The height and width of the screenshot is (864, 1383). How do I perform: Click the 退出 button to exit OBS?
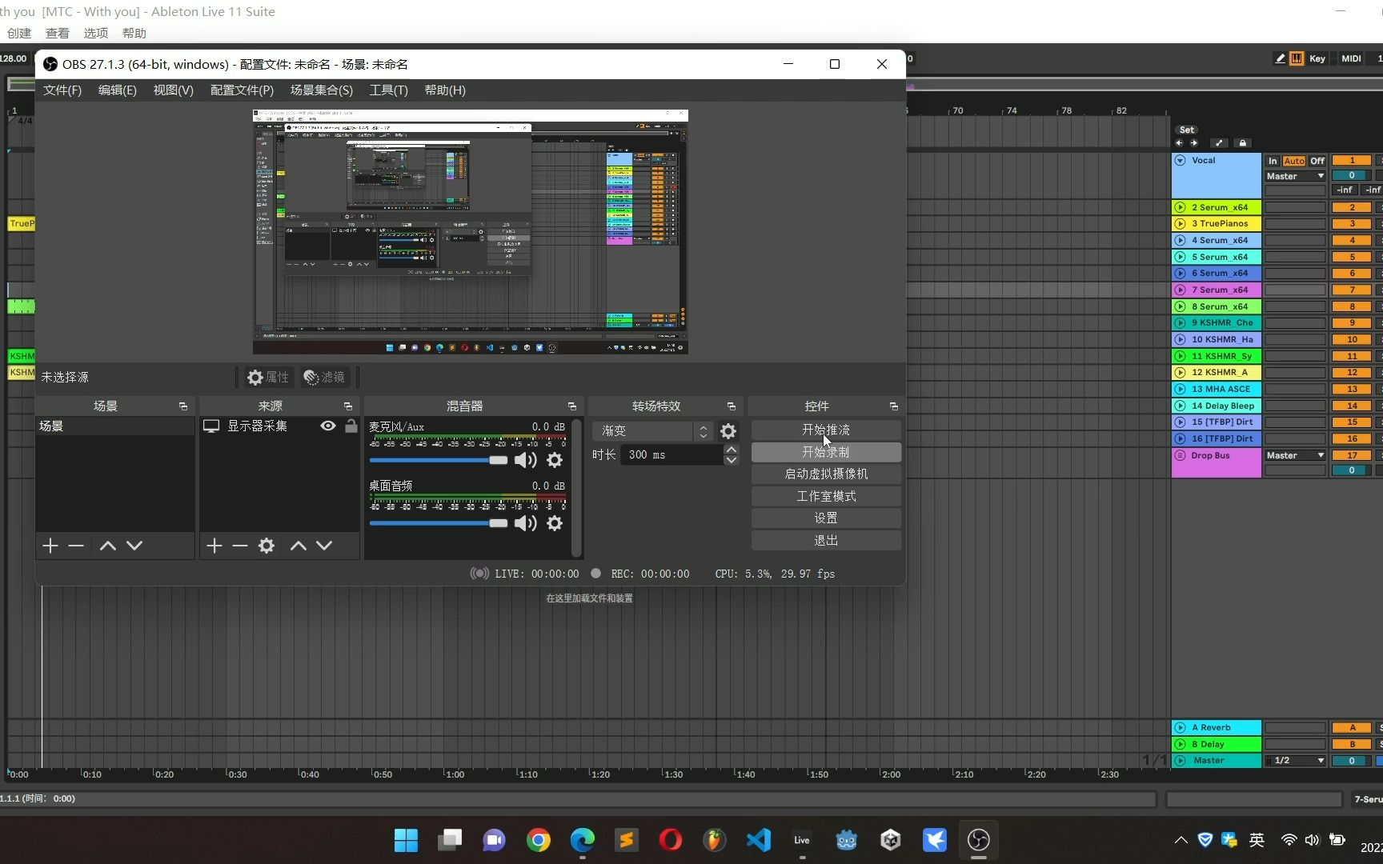click(x=826, y=541)
